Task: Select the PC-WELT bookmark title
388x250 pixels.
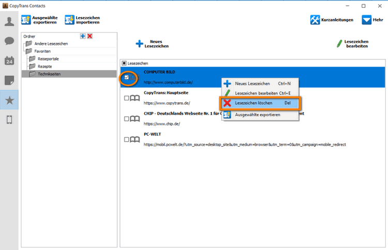Action: (x=153, y=134)
